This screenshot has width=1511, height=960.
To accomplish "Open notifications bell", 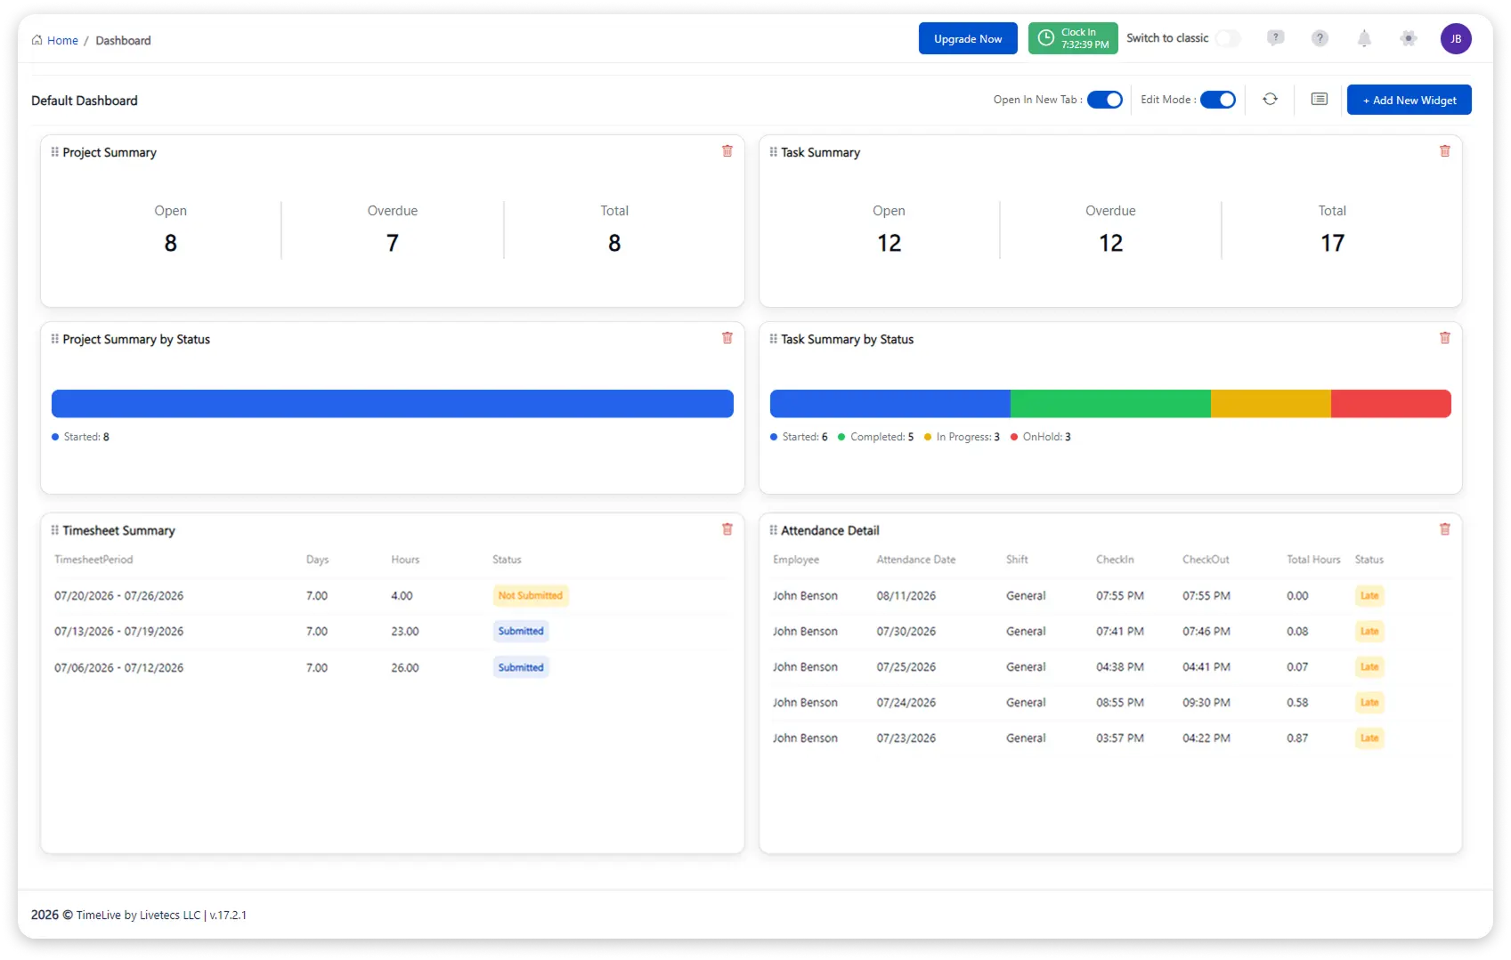I will [1363, 38].
